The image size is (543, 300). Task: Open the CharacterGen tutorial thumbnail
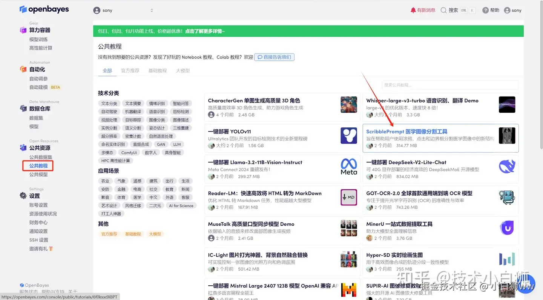[349, 104]
